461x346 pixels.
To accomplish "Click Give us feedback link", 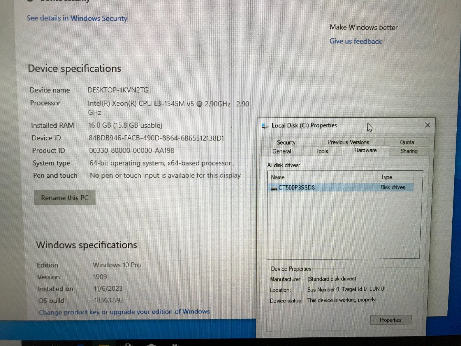I will click(x=356, y=41).
